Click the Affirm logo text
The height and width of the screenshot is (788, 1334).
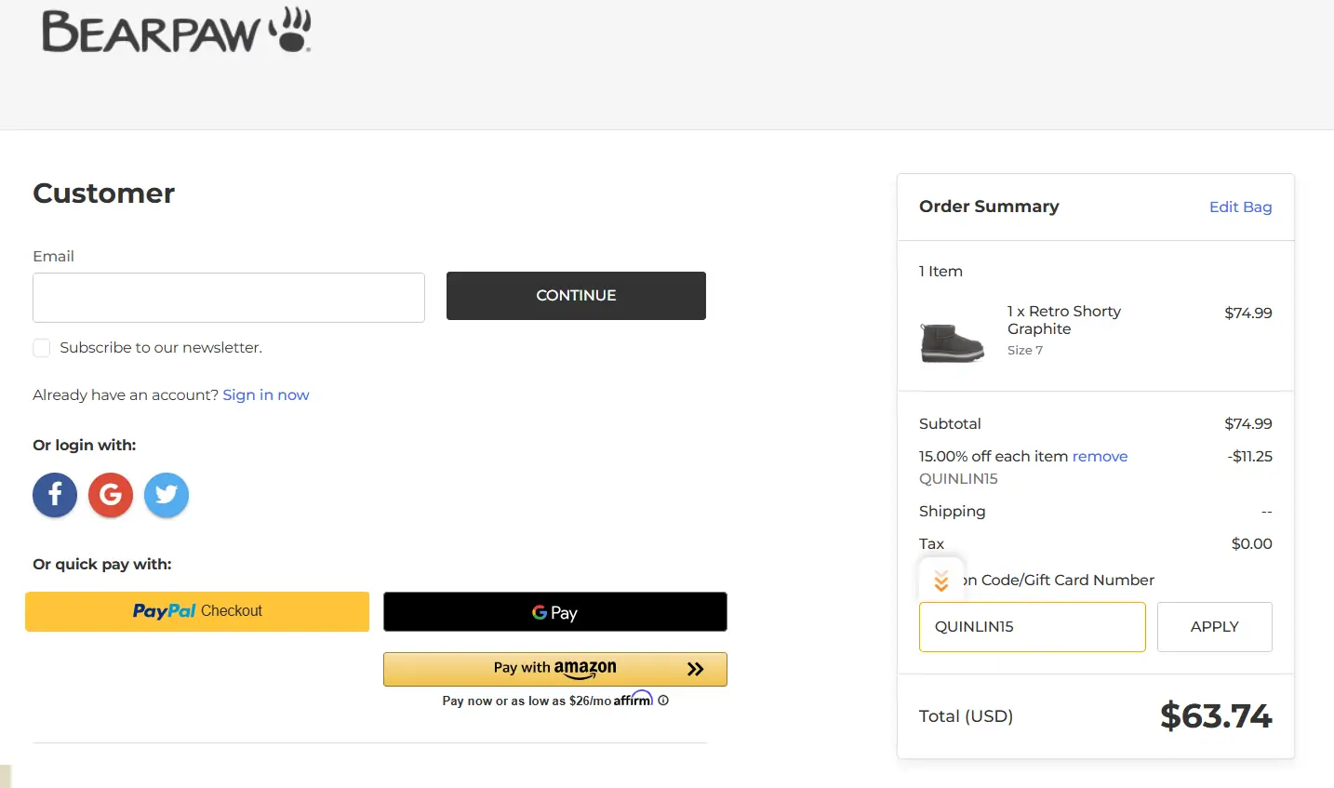633,700
